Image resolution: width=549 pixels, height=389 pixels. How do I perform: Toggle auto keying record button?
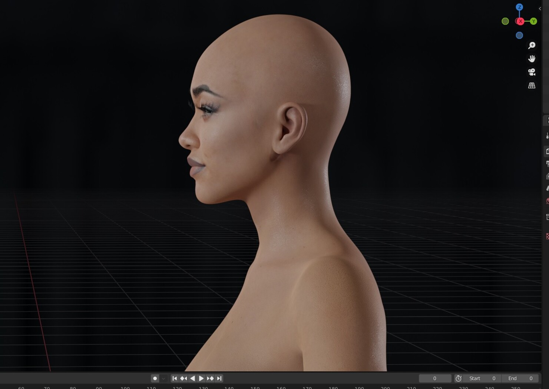tap(155, 378)
